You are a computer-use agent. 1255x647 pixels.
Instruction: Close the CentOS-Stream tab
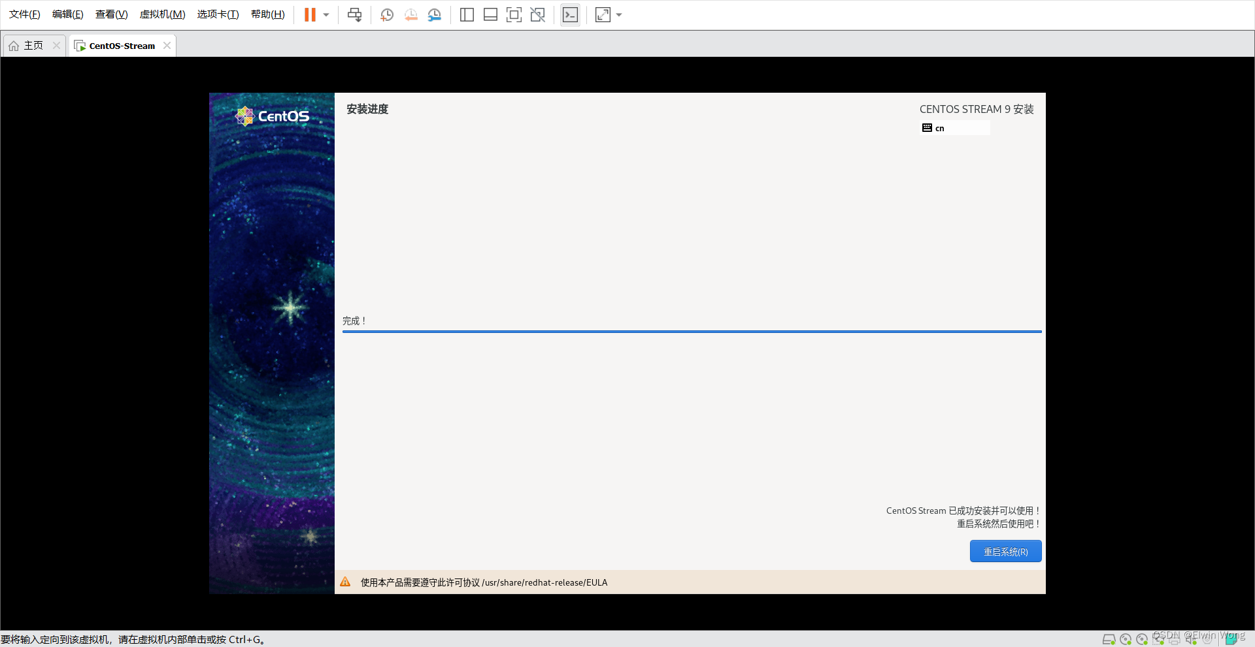coord(167,46)
